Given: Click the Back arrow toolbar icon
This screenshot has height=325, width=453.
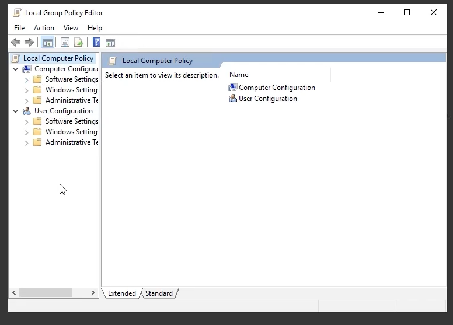Looking at the screenshot, I should [x=16, y=43].
